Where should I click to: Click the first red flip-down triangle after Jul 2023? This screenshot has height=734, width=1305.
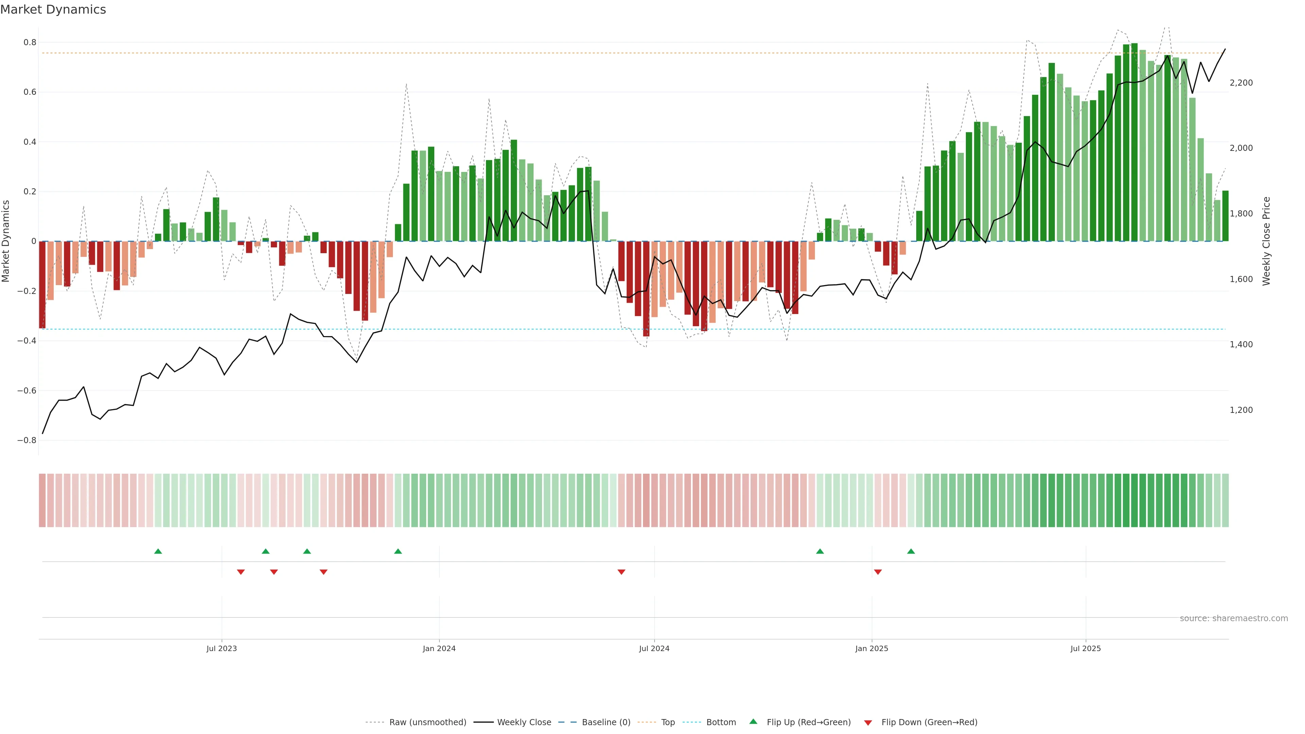241,572
